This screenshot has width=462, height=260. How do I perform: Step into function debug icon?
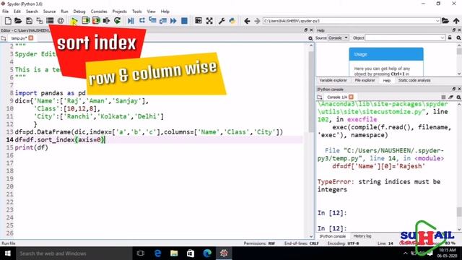152,20
